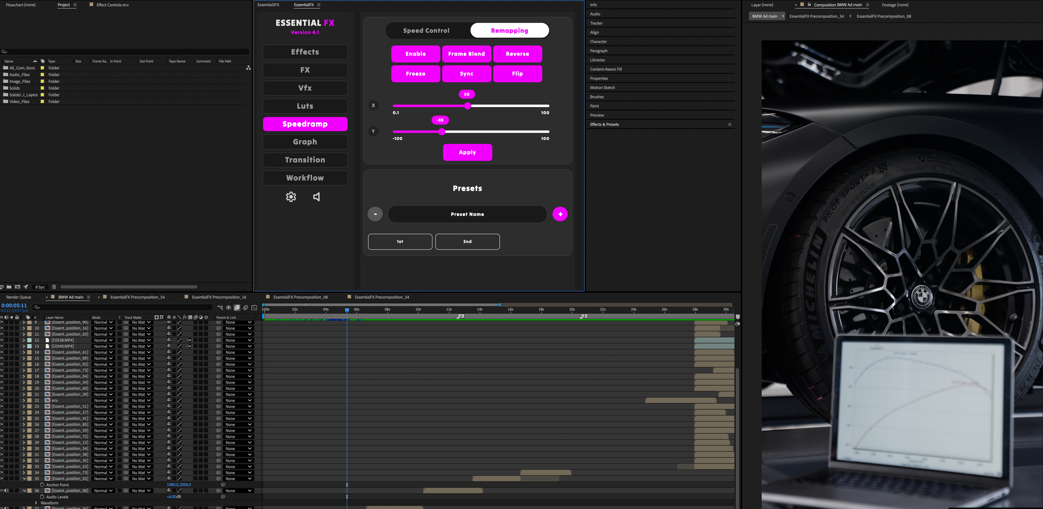1043x509 pixels.
Task: Click the Preset Name input field
Action: coord(467,214)
